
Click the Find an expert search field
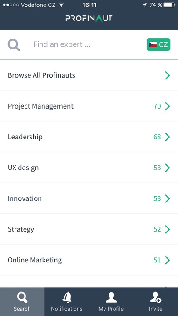coord(87,44)
